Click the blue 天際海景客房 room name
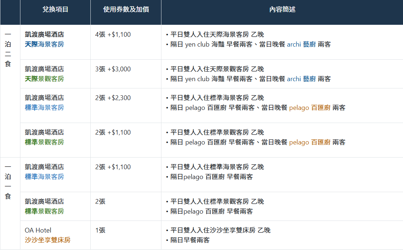This screenshot has height=250, width=403. [x=44, y=44]
